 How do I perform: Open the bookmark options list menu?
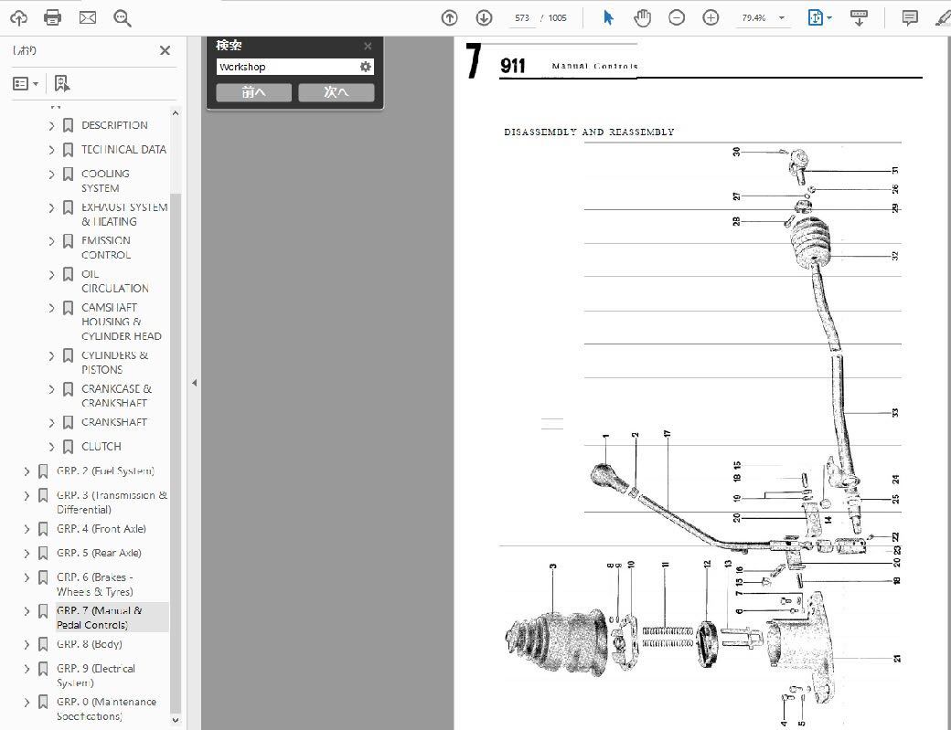26,84
